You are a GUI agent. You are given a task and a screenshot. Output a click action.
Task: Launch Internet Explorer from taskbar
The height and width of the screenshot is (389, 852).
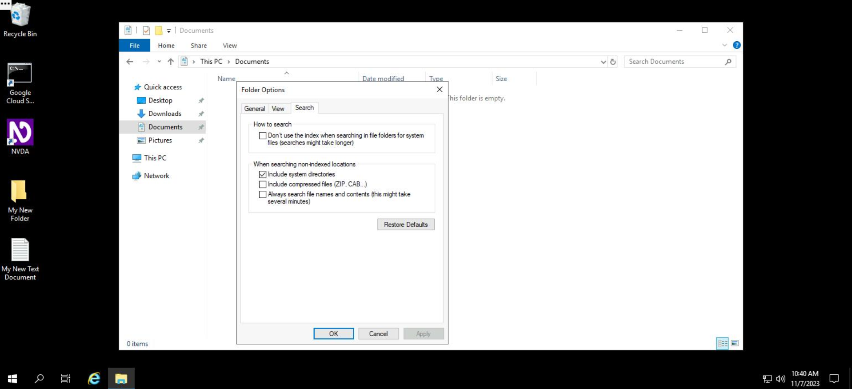[x=94, y=378]
